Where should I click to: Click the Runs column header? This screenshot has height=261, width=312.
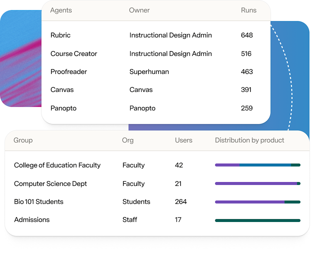(x=248, y=10)
